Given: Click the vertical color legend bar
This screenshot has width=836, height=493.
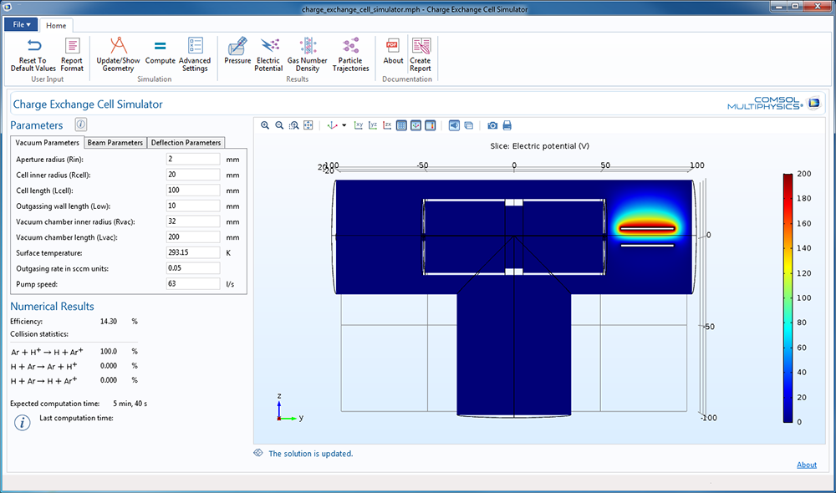Looking at the screenshot, I should click(788, 298).
